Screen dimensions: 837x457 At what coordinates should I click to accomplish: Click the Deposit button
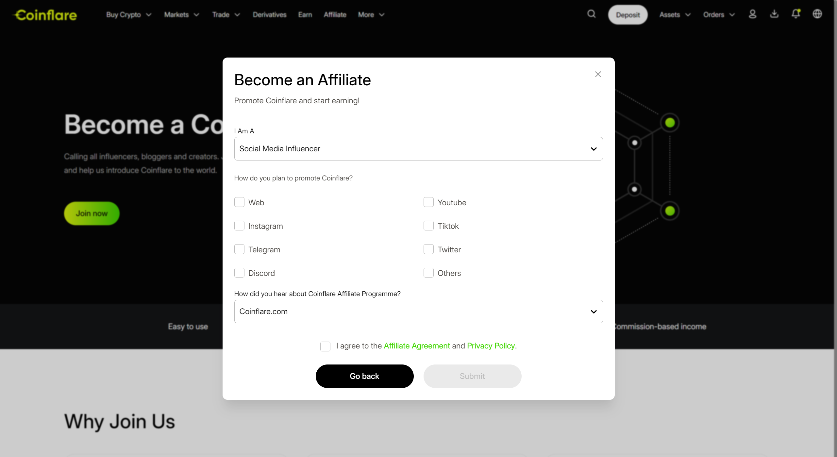point(628,15)
